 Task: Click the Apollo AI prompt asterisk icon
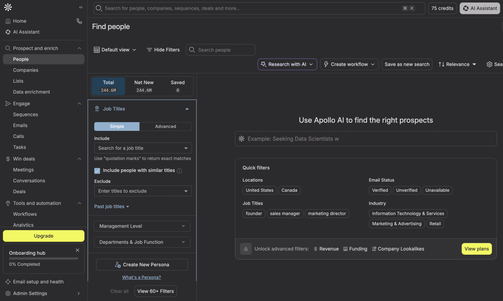(x=241, y=139)
